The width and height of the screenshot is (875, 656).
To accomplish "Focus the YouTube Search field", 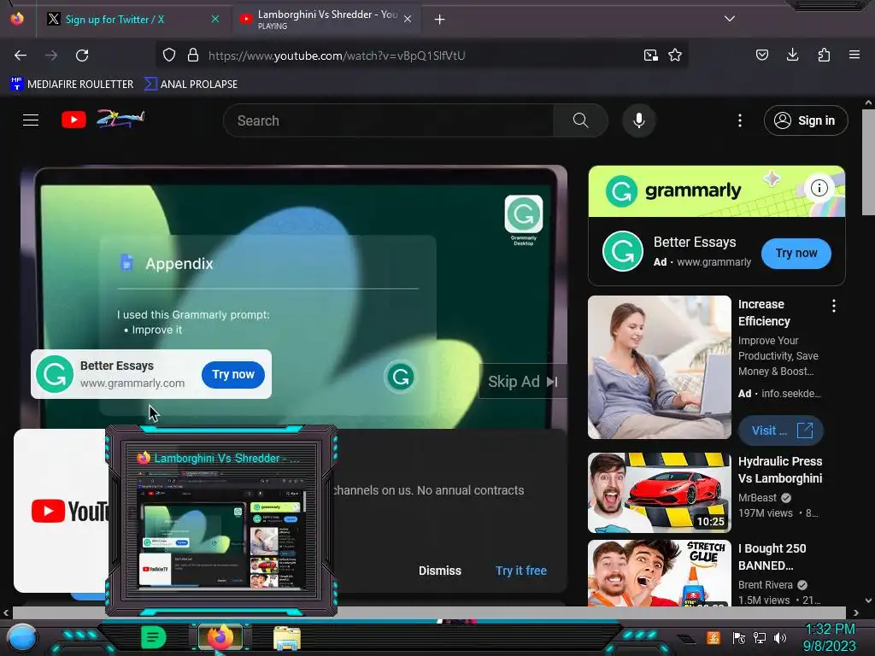I will pyautogui.click(x=389, y=120).
